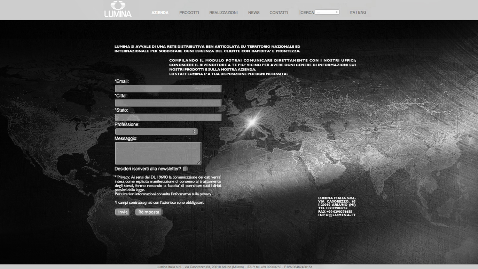This screenshot has height=269, width=478.
Task: Click the bright light flare on the map
Action: (x=252, y=122)
